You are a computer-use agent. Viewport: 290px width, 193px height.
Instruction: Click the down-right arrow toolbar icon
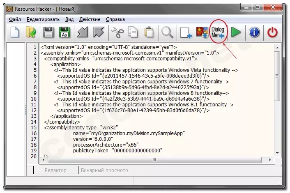click(x=99, y=32)
